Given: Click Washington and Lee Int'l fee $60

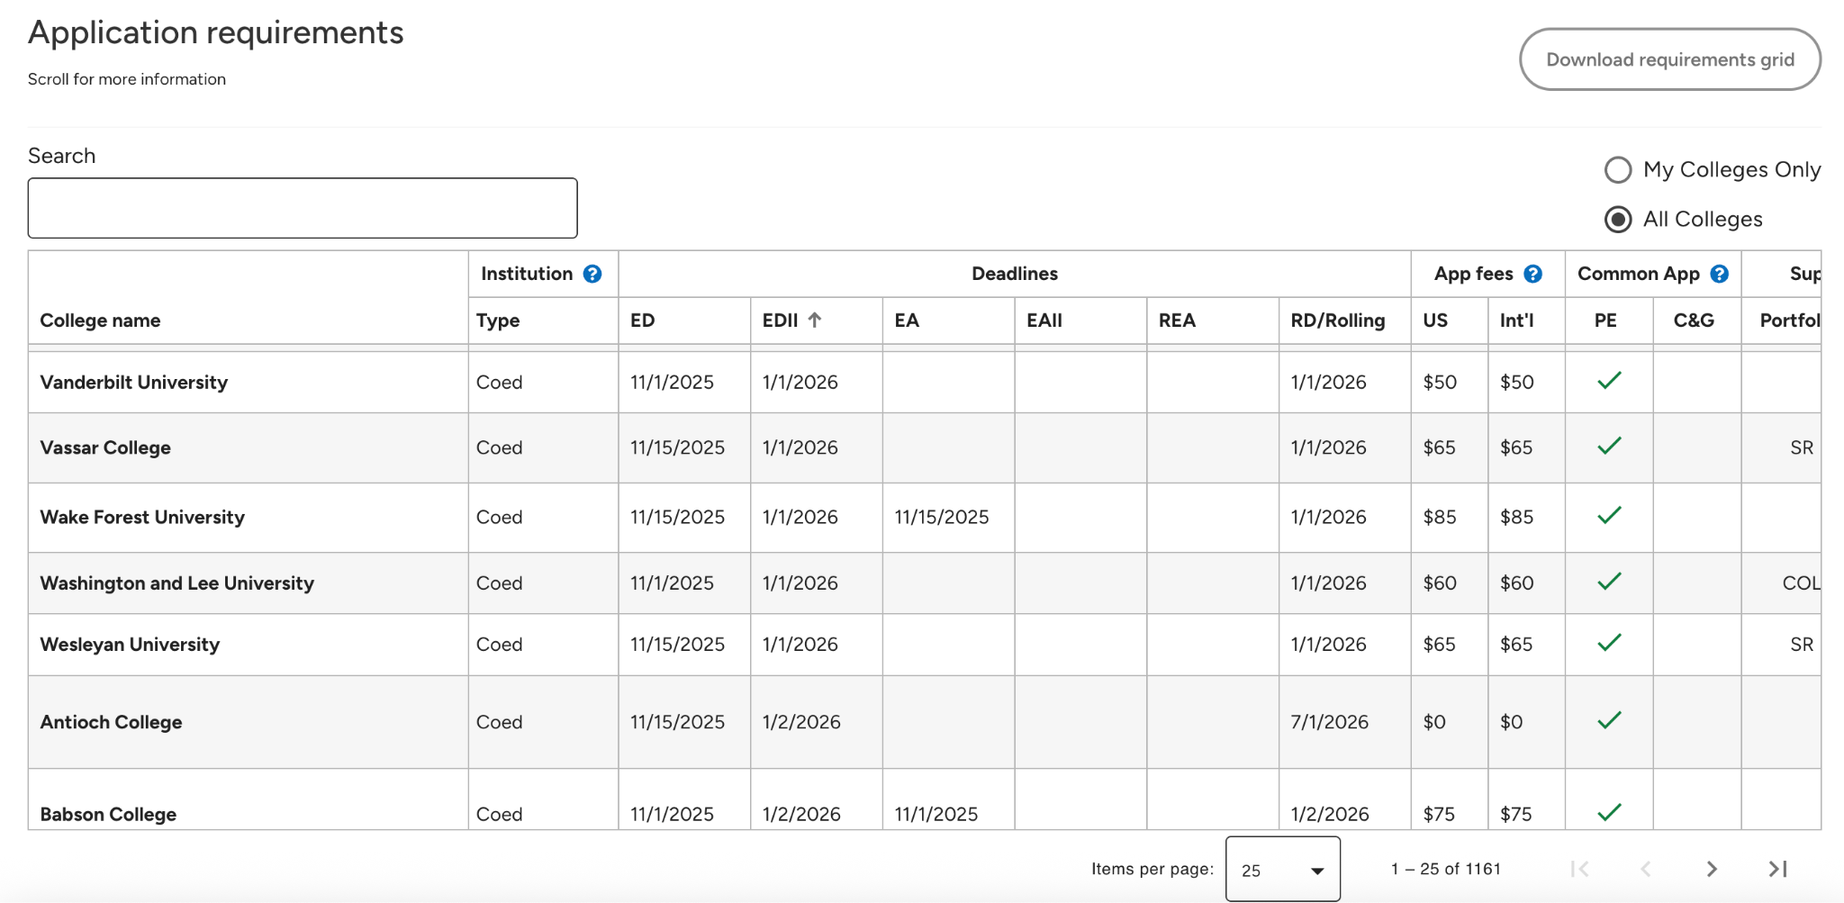Looking at the screenshot, I should coord(1517,583).
